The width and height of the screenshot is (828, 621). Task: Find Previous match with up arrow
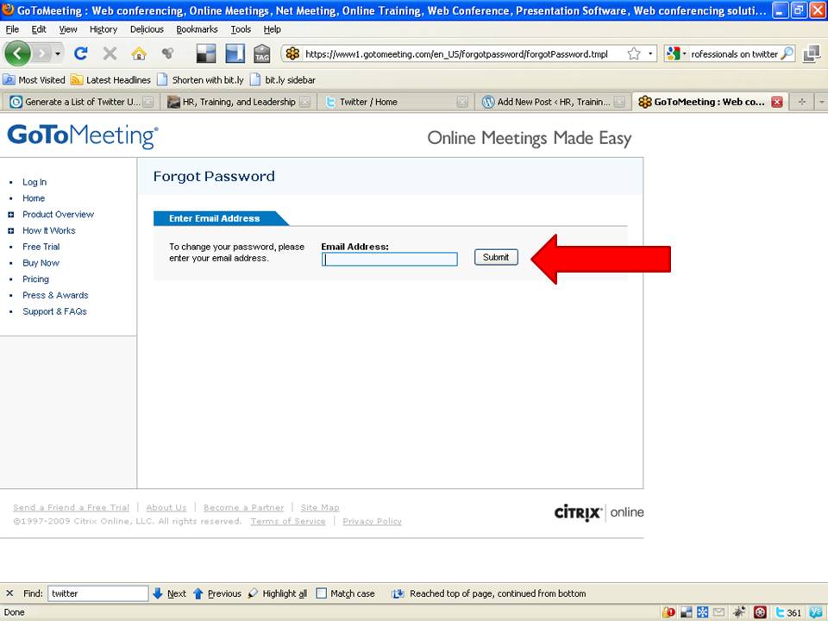pyautogui.click(x=216, y=593)
